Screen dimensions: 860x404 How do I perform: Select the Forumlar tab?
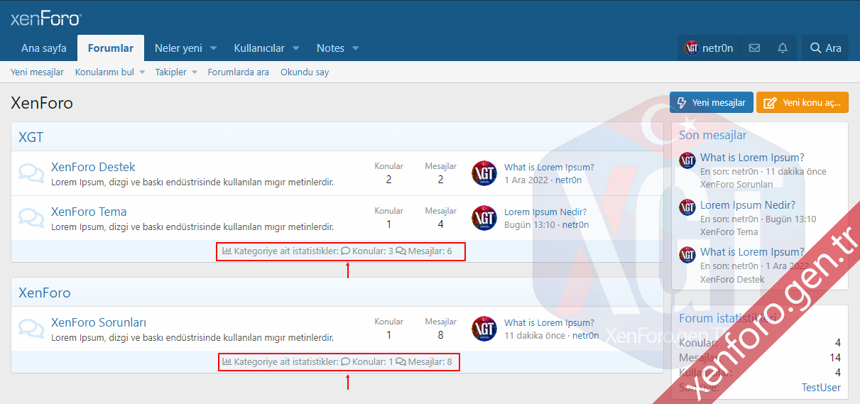point(111,48)
